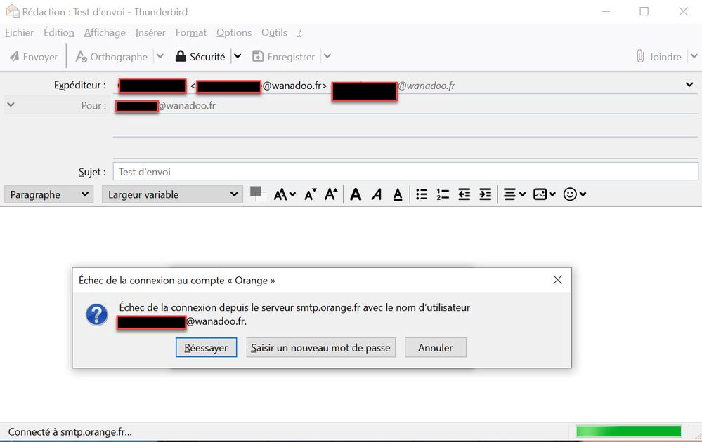Open the Format menu
The image size is (702, 442).
point(190,33)
